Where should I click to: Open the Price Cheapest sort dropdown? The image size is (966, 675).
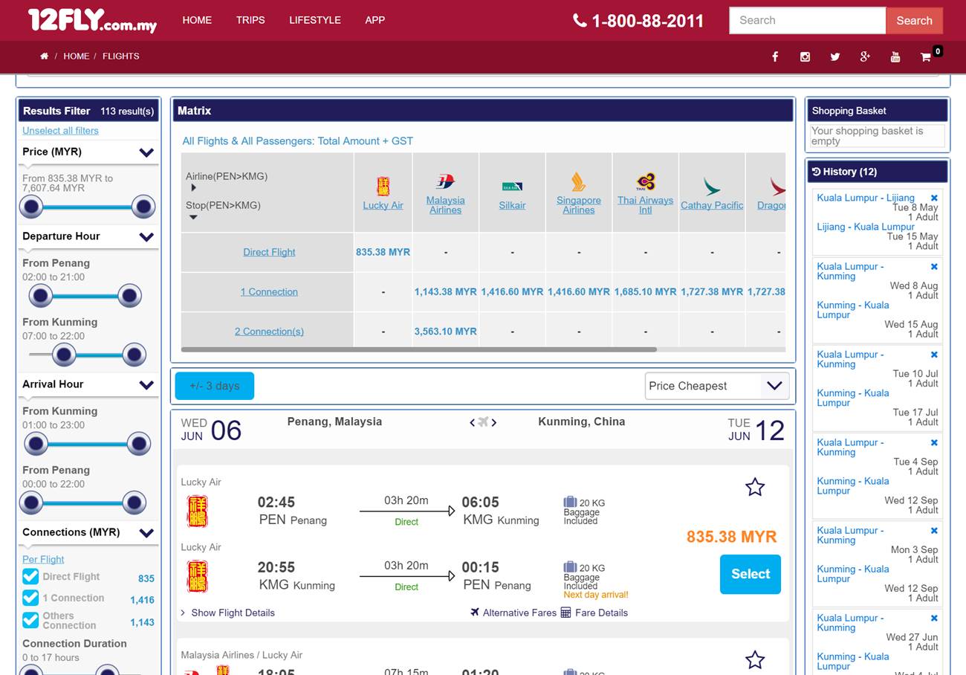[716, 386]
